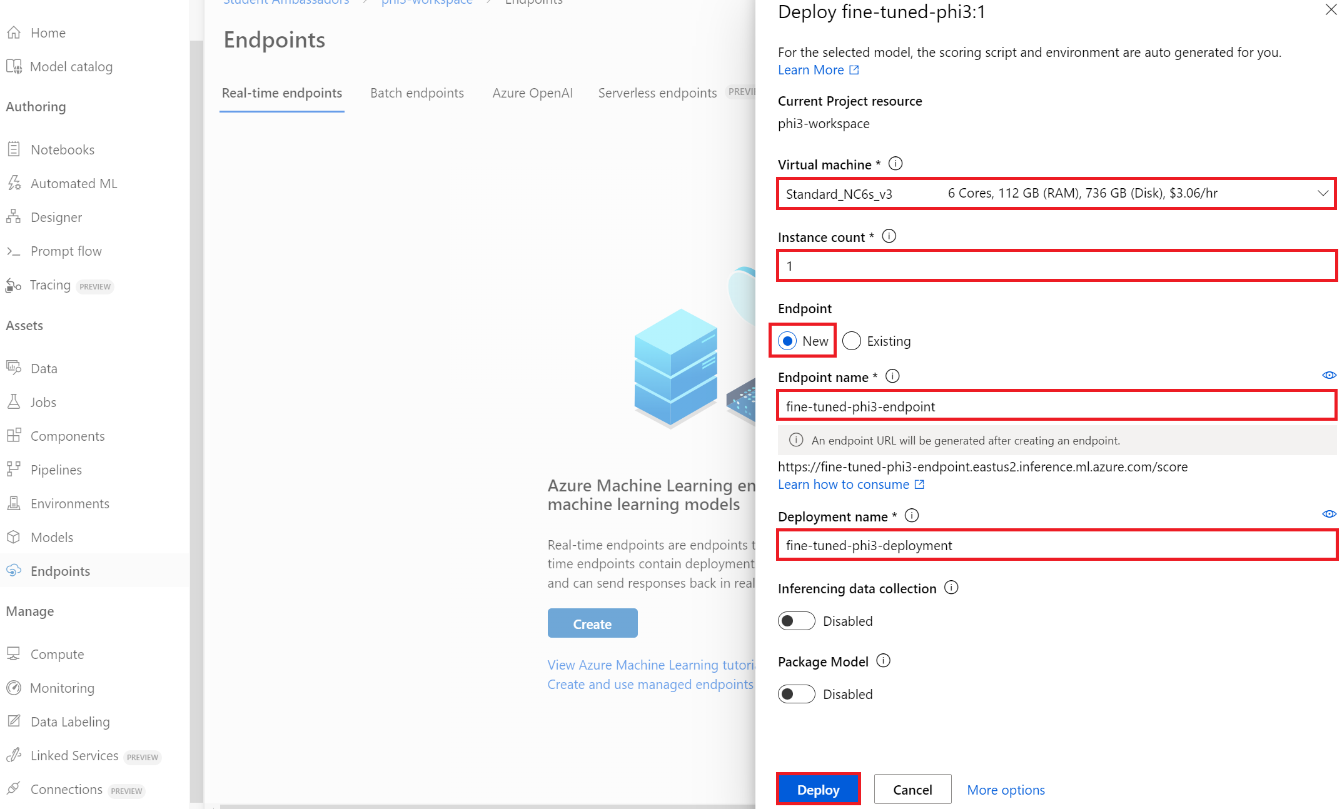Open the Components icon

tap(14, 436)
